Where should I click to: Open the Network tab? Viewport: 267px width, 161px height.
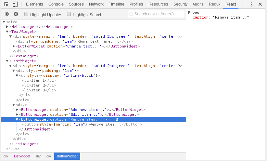point(96,4)
